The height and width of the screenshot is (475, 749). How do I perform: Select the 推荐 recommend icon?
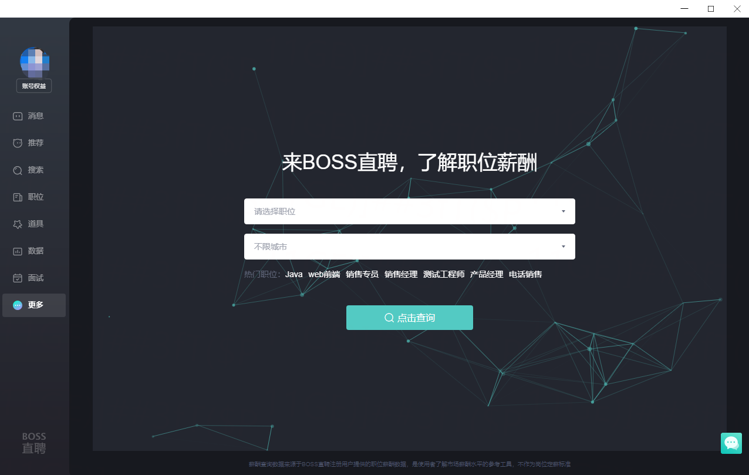pos(18,143)
